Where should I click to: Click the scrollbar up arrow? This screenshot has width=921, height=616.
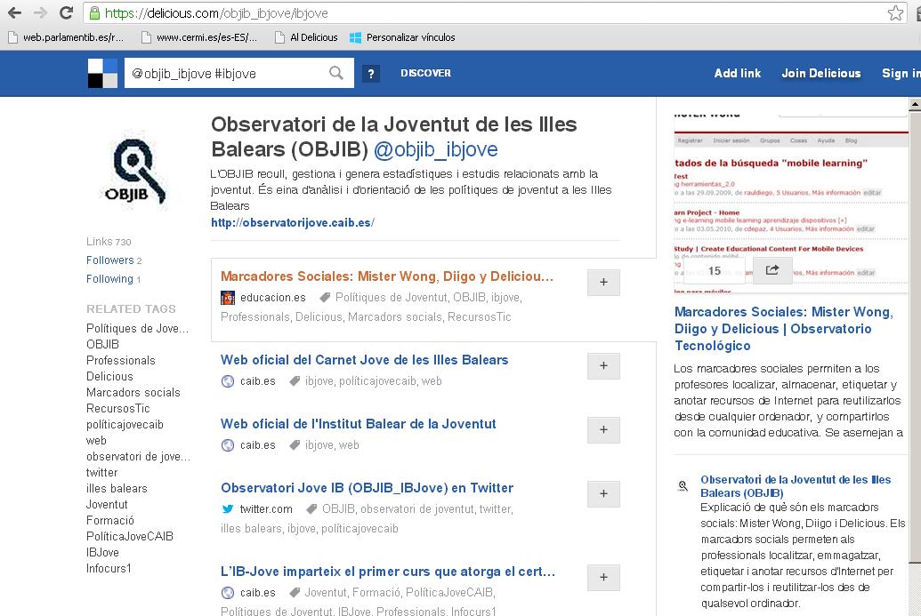(x=915, y=104)
